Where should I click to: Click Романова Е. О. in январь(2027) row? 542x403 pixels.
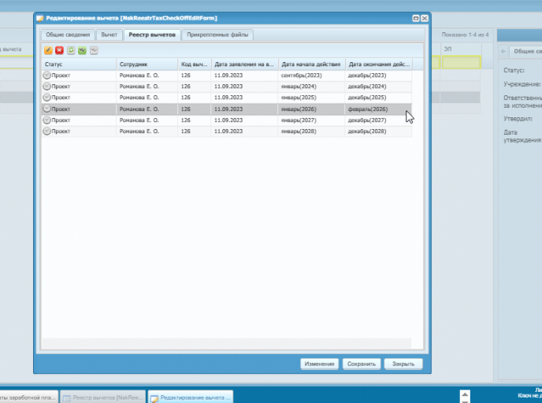tap(139, 120)
